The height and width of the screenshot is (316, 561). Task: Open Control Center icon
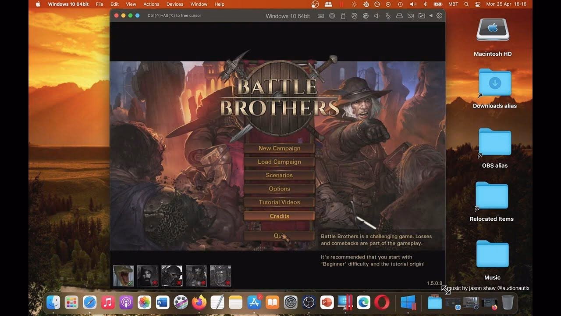coord(477,4)
